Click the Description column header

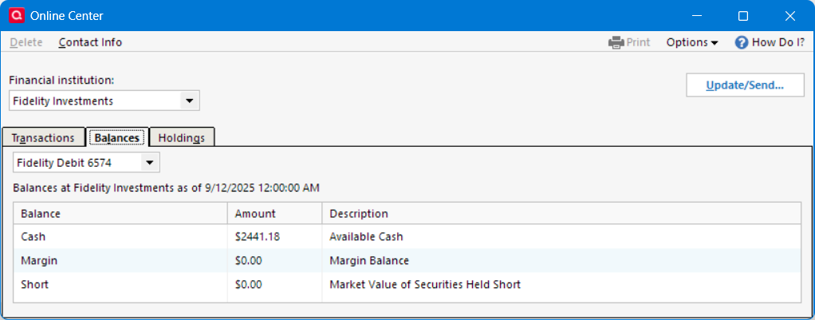561,214
